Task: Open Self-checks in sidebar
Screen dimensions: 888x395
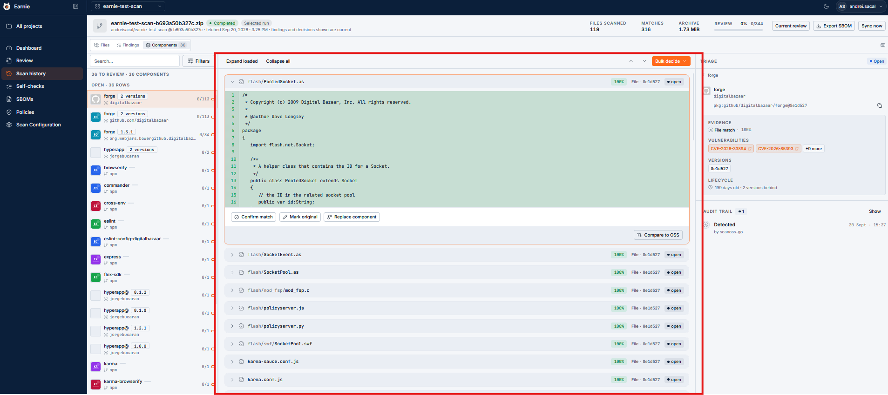Action: click(x=30, y=86)
